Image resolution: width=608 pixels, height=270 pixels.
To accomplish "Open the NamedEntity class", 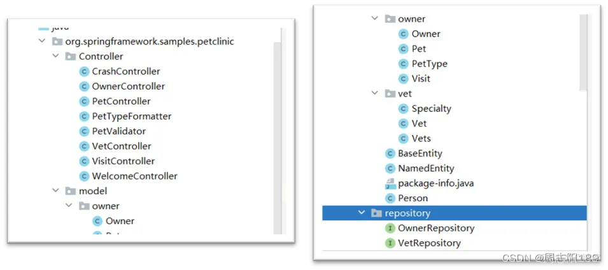I will point(426,168).
